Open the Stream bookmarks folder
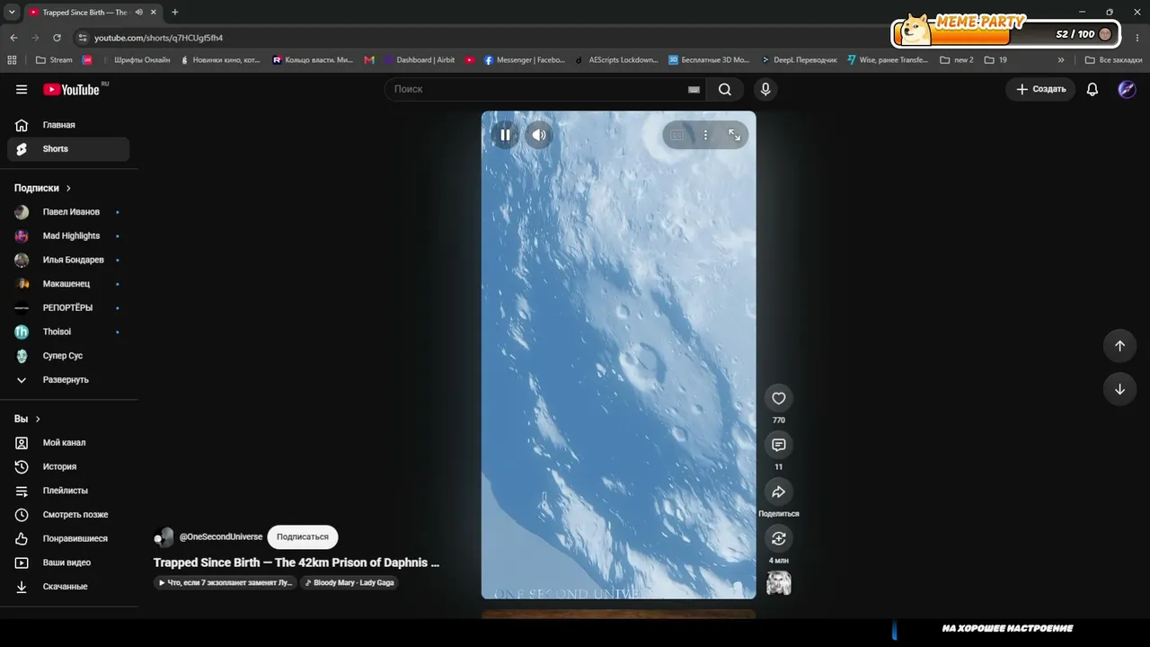Screen dimensions: 1150x647 (54, 60)
